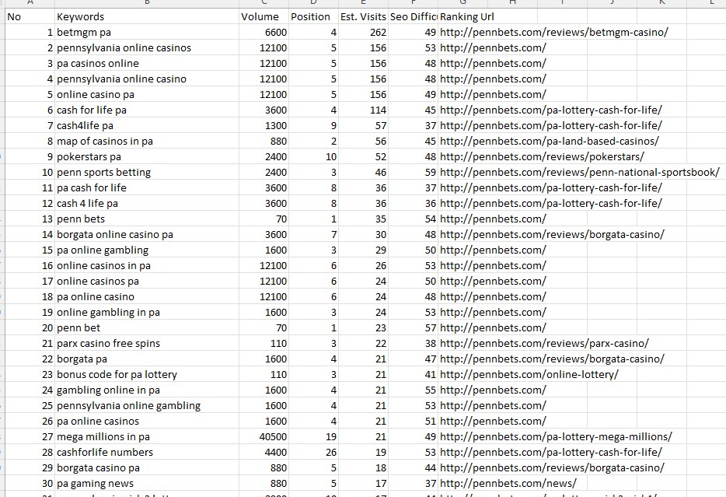Select the 'gambling online in pa' cell
The width and height of the screenshot is (726, 497).
pyautogui.click(x=147, y=390)
